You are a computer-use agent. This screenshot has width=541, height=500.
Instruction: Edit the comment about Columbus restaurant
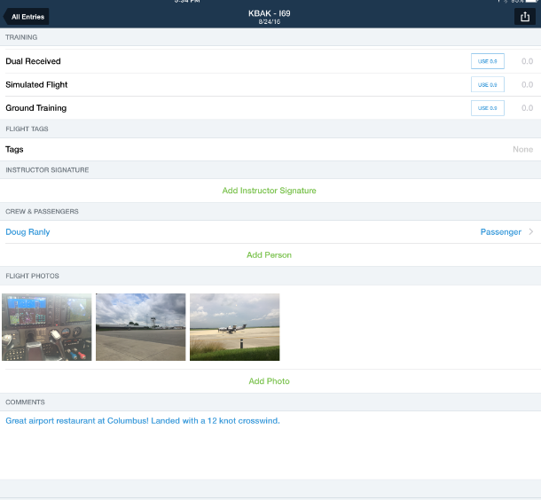pyautogui.click(x=143, y=421)
